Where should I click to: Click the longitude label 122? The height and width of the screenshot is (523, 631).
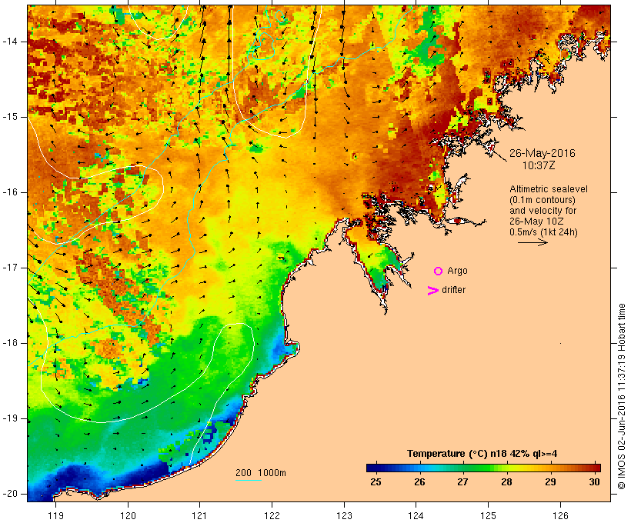click(x=272, y=516)
